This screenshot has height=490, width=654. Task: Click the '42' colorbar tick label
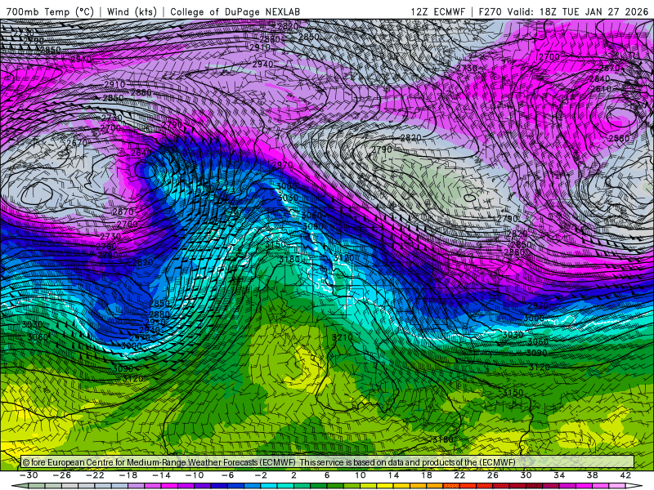click(625, 475)
